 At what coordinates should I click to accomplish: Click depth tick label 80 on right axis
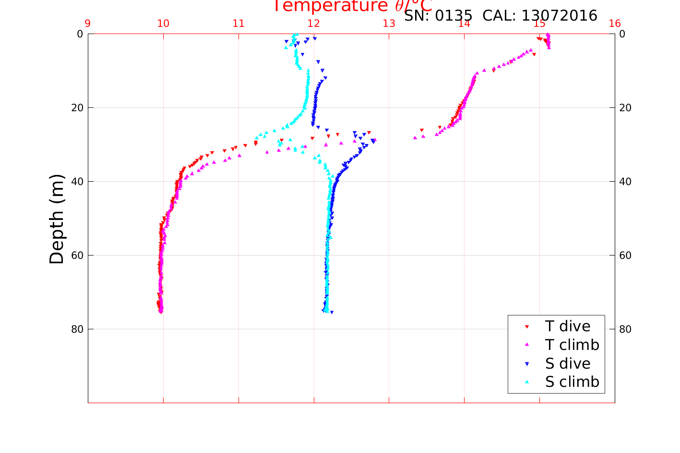coord(625,329)
